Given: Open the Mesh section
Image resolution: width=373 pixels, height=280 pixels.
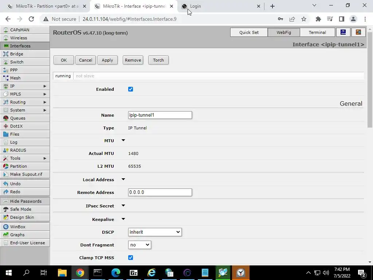Looking at the screenshot, I should click(x=25, y=78).
